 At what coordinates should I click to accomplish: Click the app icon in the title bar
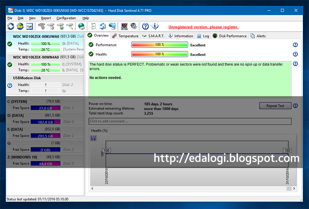[x=10, y=10]
